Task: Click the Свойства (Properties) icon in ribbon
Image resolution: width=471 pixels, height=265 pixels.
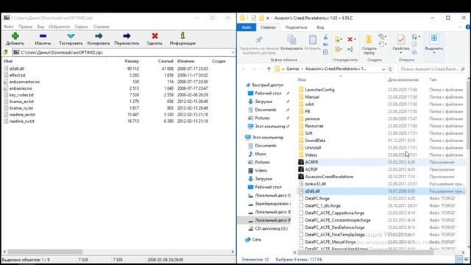Action: click(x=400, y=39)
